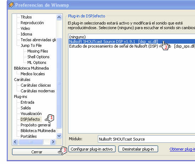Open Reproducción preferences page

[32, 23]
